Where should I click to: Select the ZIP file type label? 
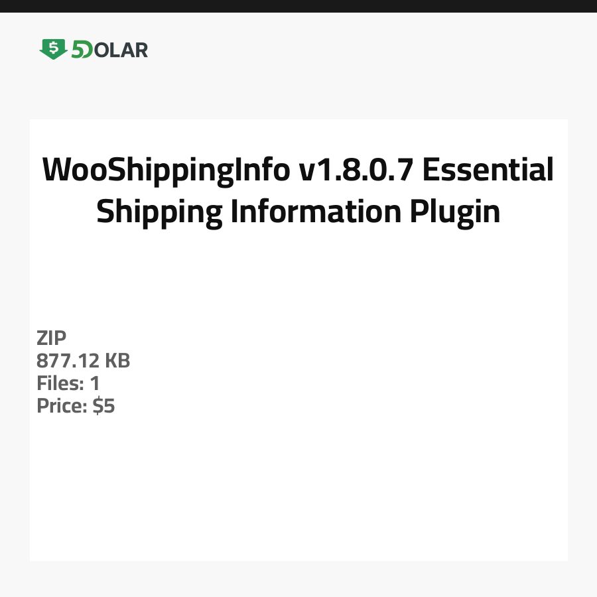pyautogui.click(x=52, y=338)
